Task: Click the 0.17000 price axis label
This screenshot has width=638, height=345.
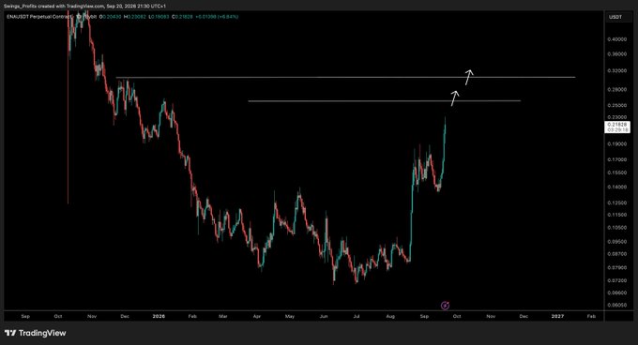Action: pos(616,159)
